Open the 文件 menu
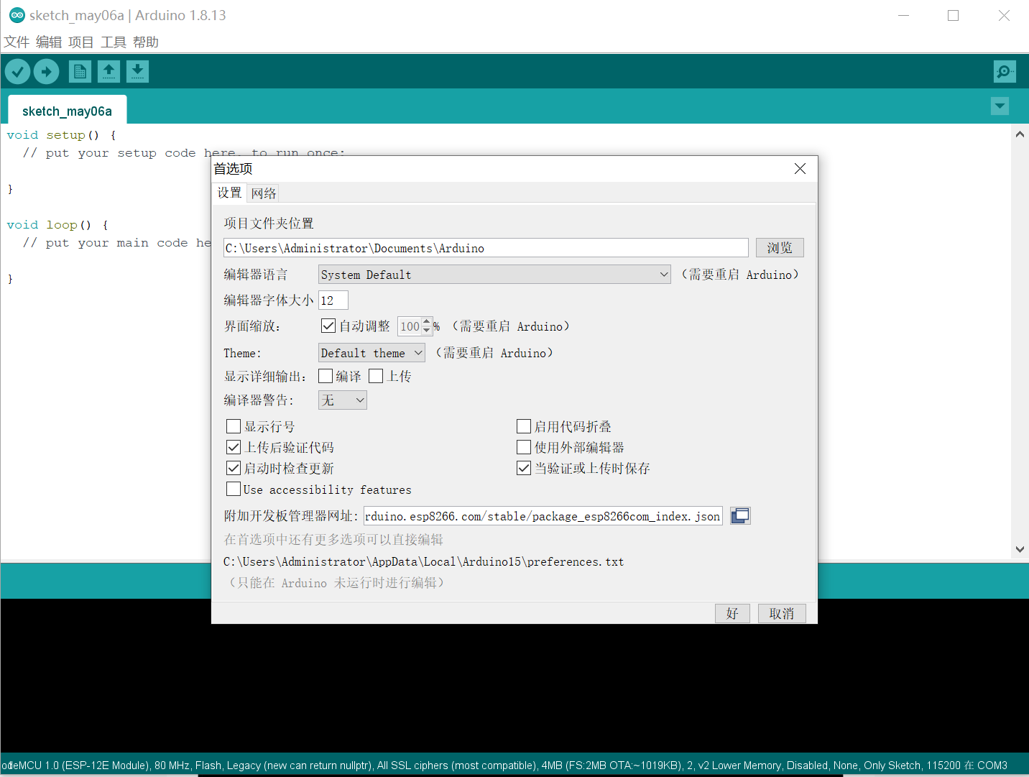This screenshot has height=777, width=1029. pos(17,42)
